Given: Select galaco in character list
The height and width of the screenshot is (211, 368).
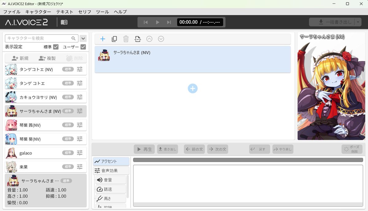Looking at the screenshot, I should pyautogui.click(x=46, y=153).
